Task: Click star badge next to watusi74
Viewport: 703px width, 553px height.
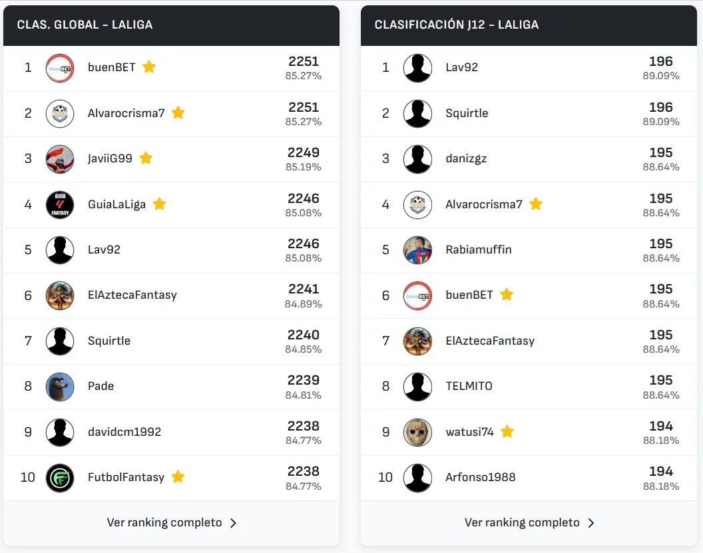Action: click(507, 432)
